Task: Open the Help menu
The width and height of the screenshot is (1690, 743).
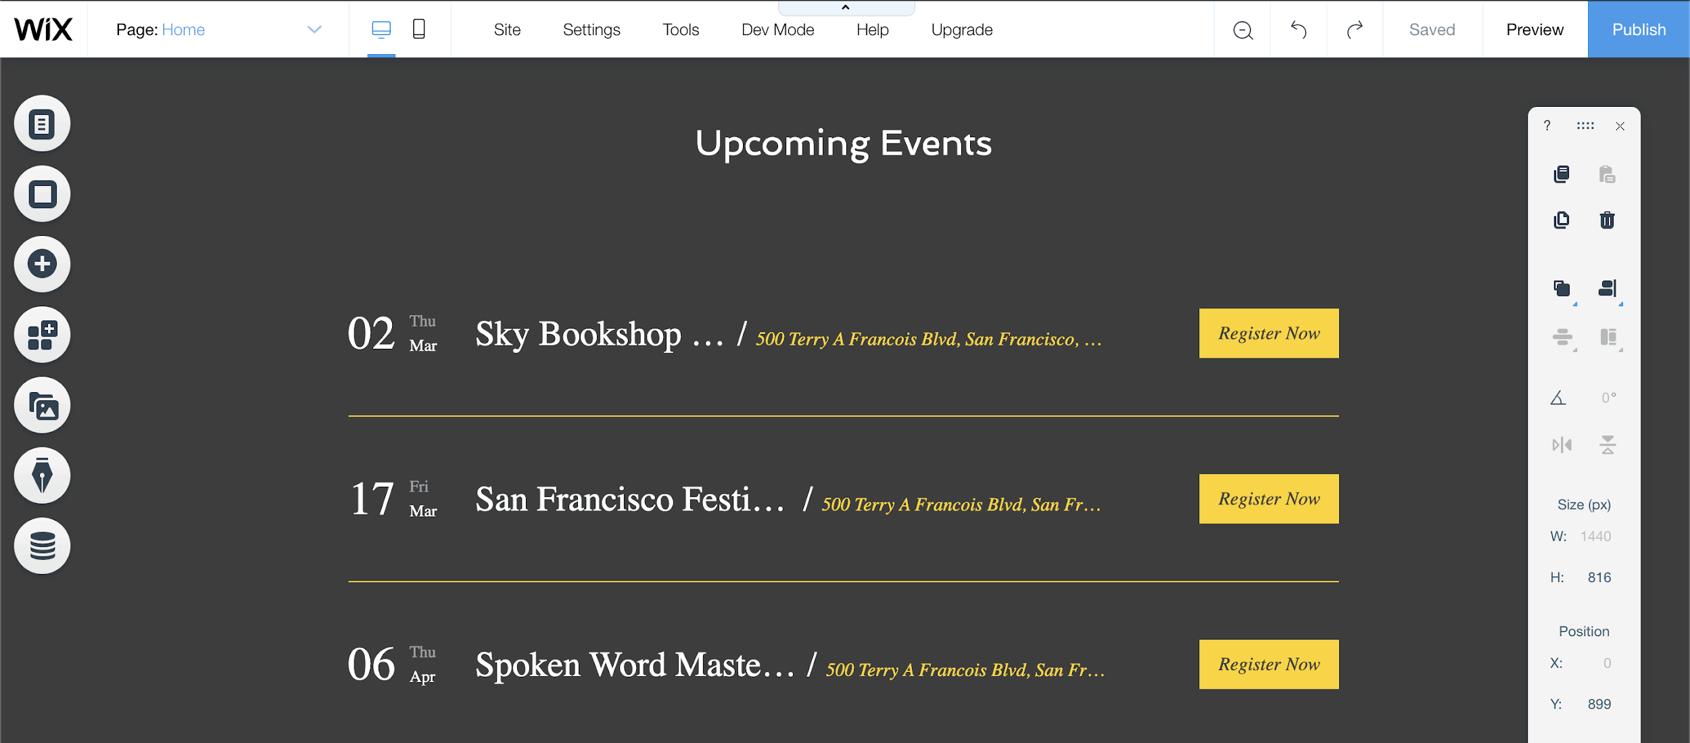Action: pyautogui.click(x=872, y=30)
